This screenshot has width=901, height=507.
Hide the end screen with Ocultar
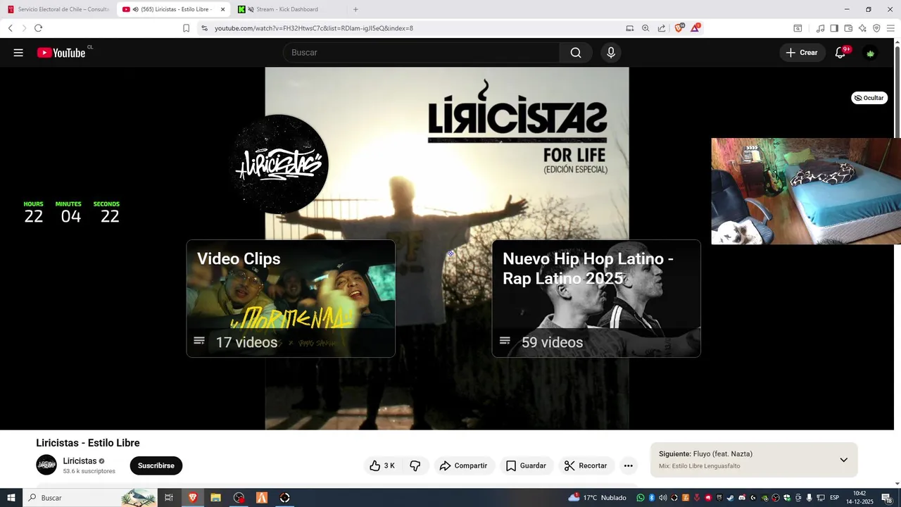[x=869, y=98]
